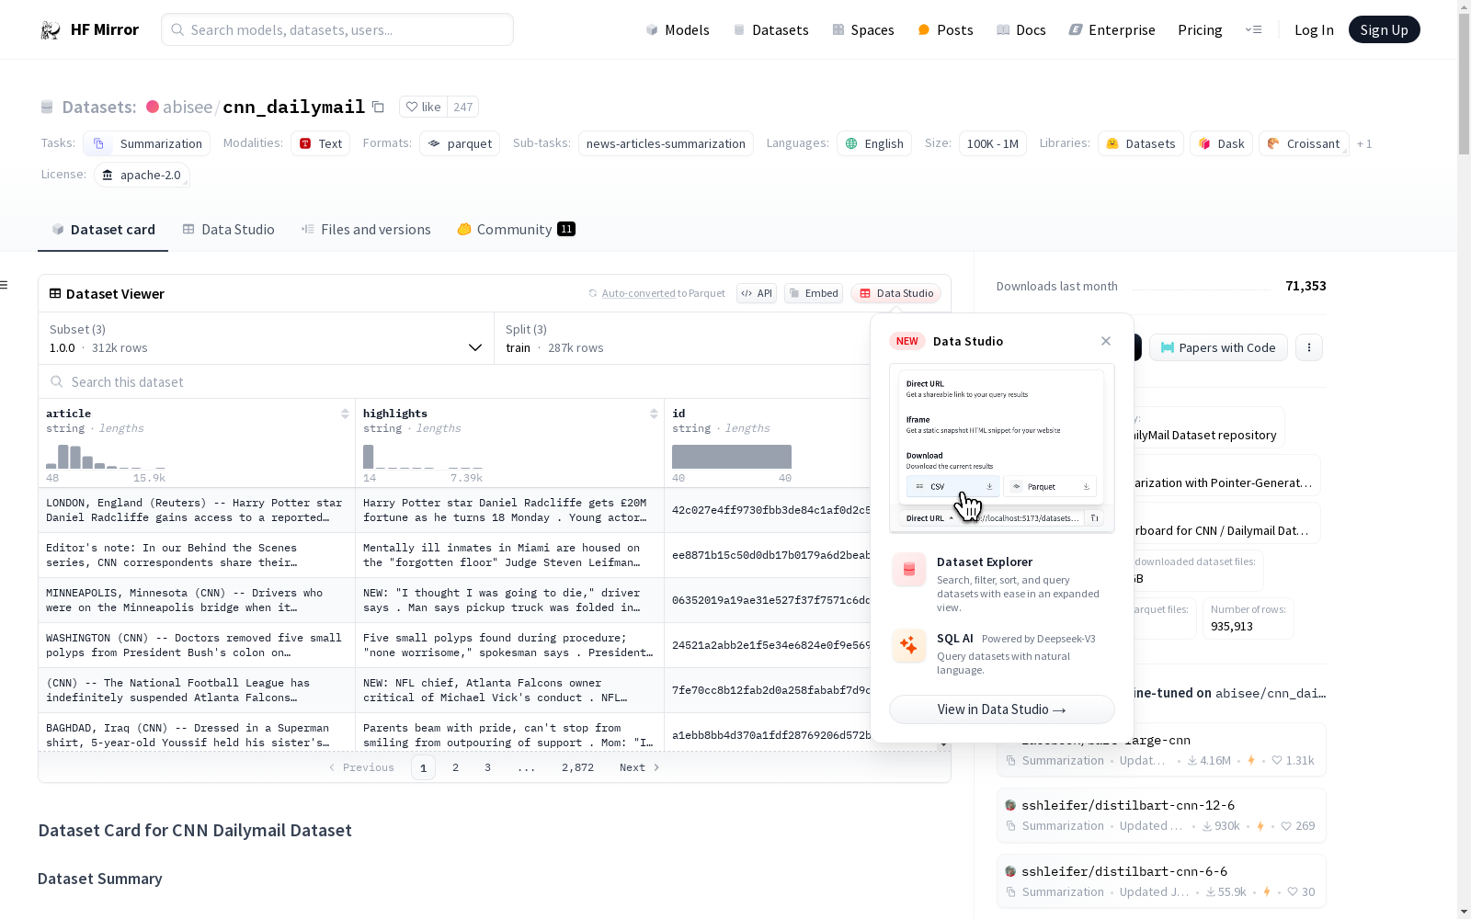1471x919 pixels.
Task: Focus the search models, datasets, users field
Action: 337,29
